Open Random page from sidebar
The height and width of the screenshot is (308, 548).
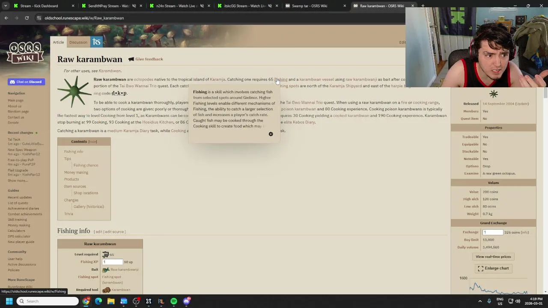coord(18,112)
